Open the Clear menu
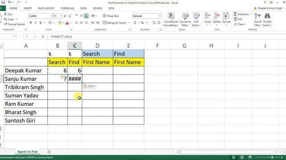The height and width of the screenshot is (160, 286). pyautogui.click(x=240, y=24)
